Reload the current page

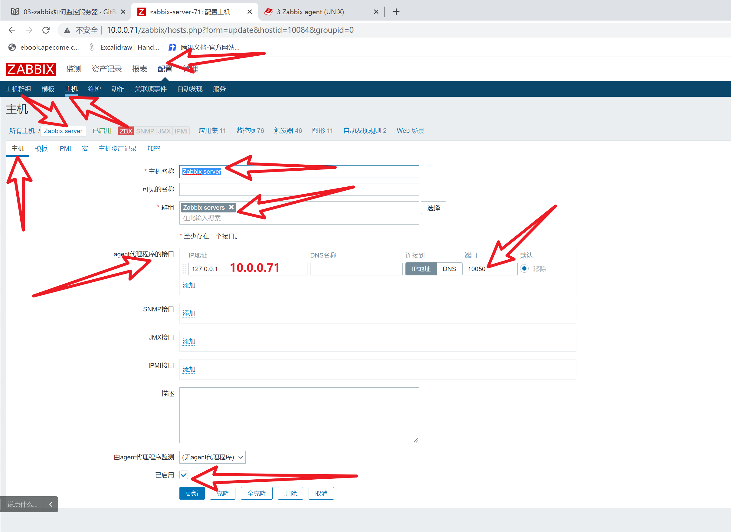(x=46, y=30)
